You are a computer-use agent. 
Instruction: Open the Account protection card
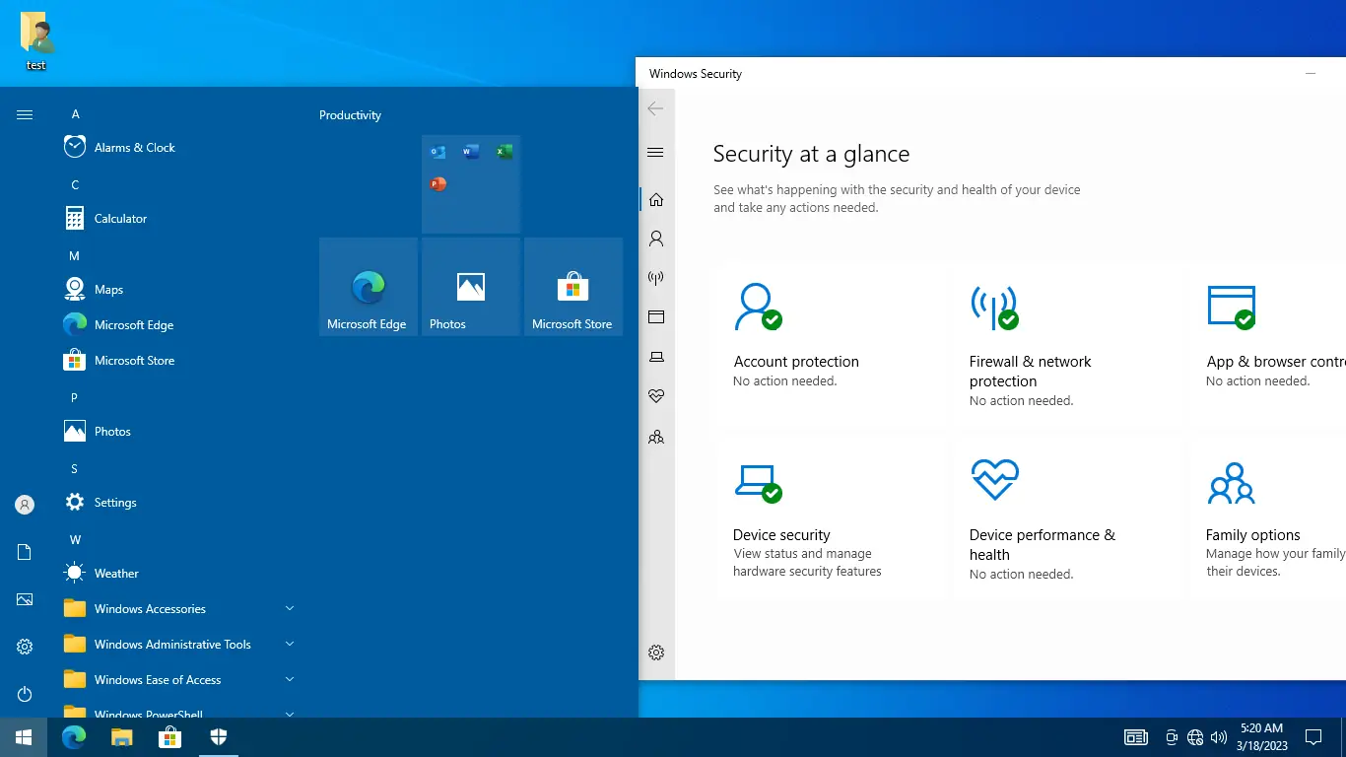point(831,345)
